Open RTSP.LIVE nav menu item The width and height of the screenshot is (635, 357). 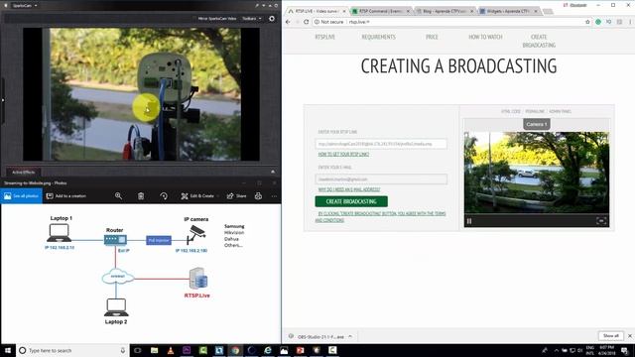click(324, 37)
